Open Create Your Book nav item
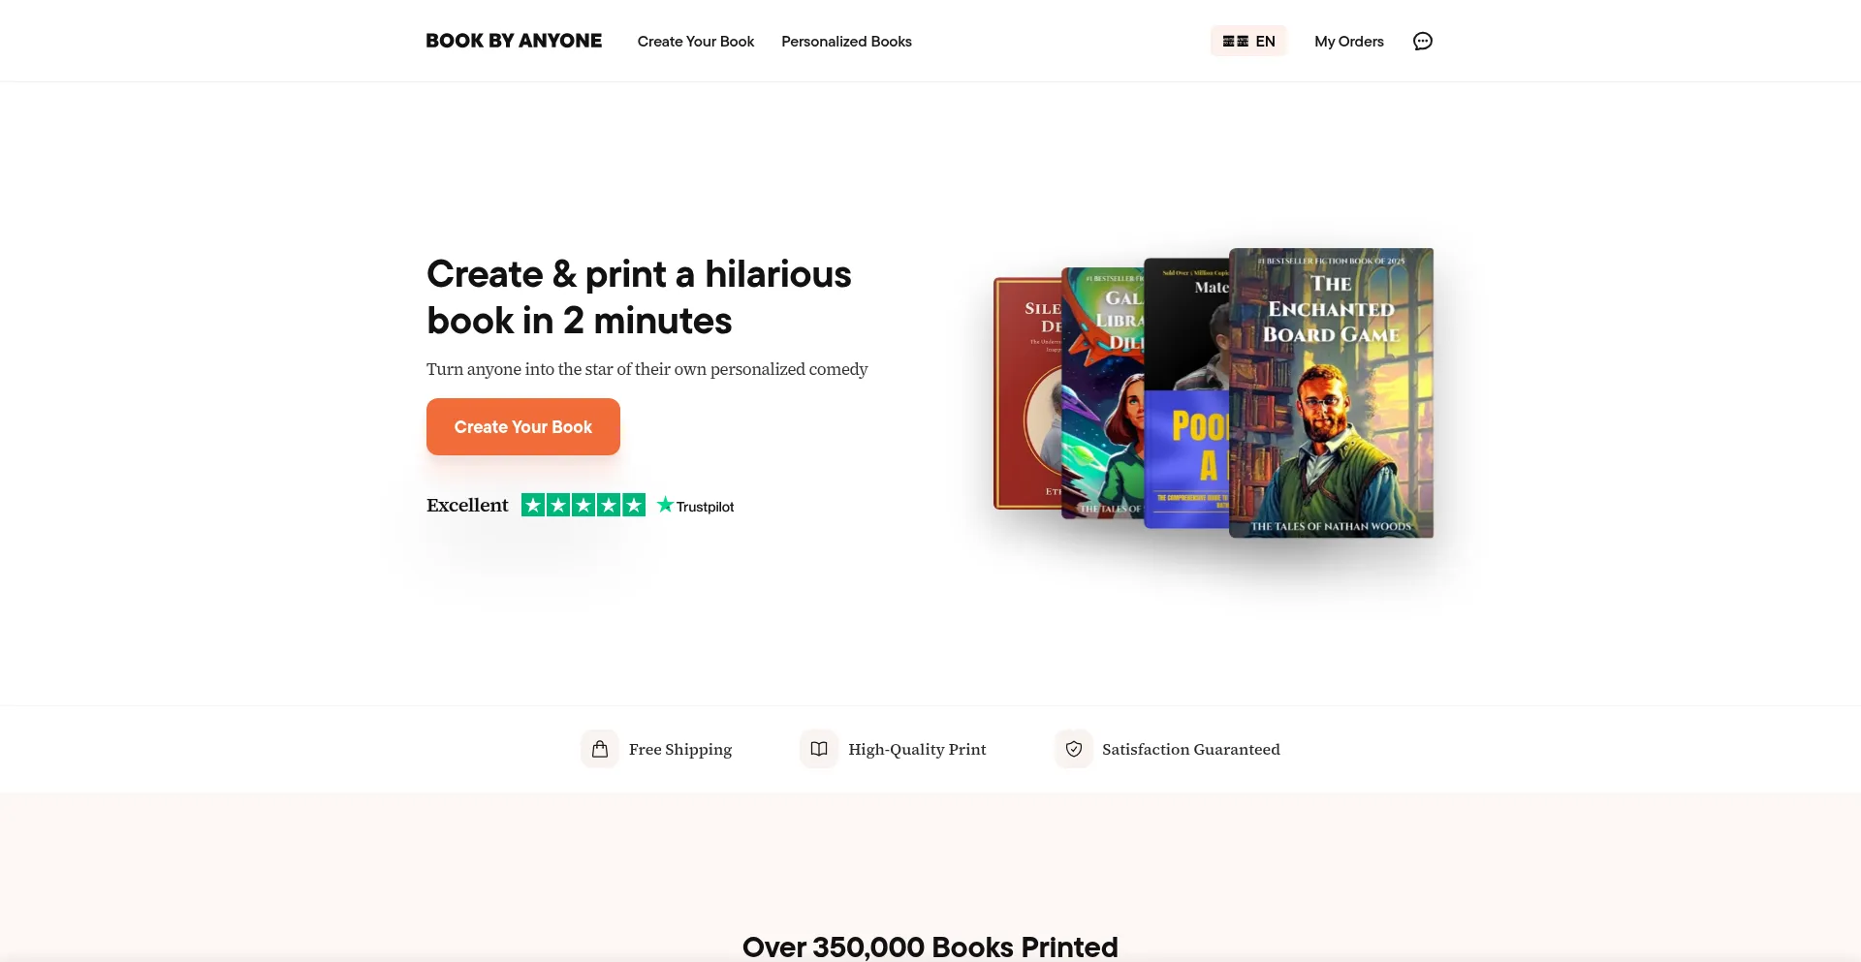 tap(696, 41)
